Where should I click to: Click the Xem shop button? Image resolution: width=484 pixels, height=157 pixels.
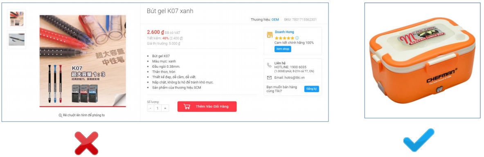tap(283, 49)
